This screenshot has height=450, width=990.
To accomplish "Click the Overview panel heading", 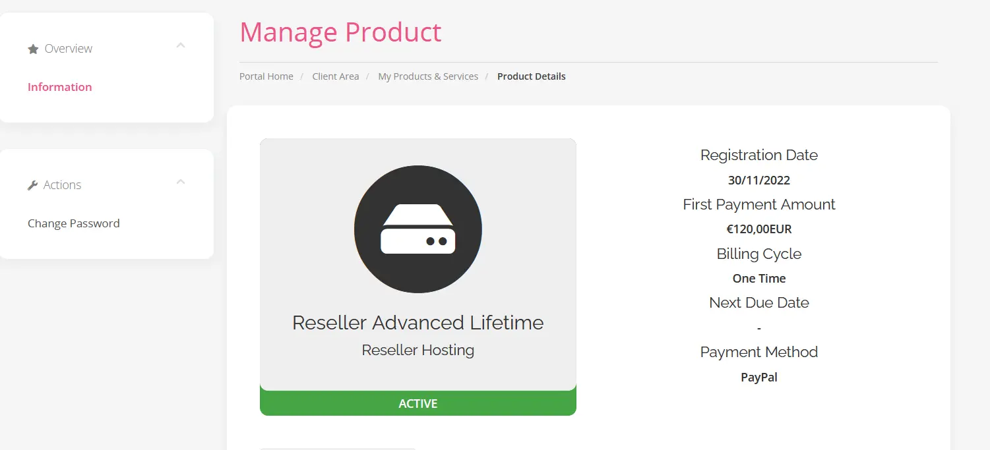I will coord(69,49).
